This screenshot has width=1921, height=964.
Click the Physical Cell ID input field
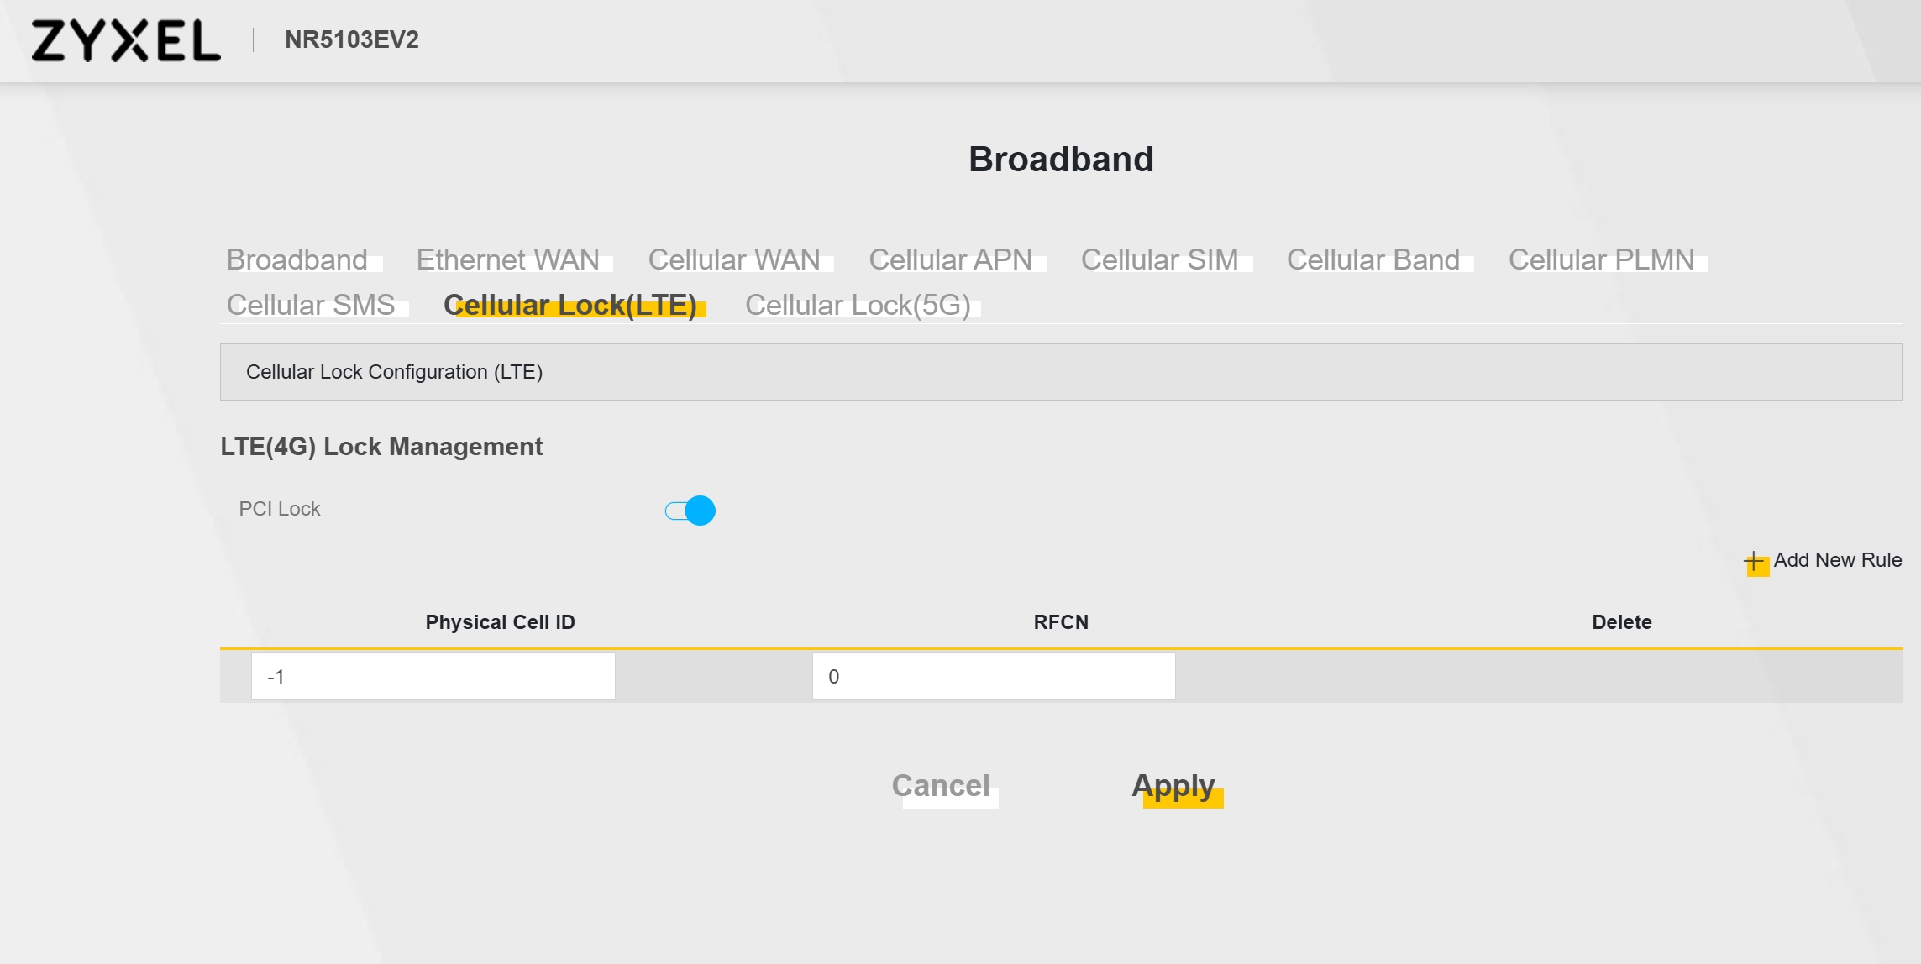click(x=433, y=677)
